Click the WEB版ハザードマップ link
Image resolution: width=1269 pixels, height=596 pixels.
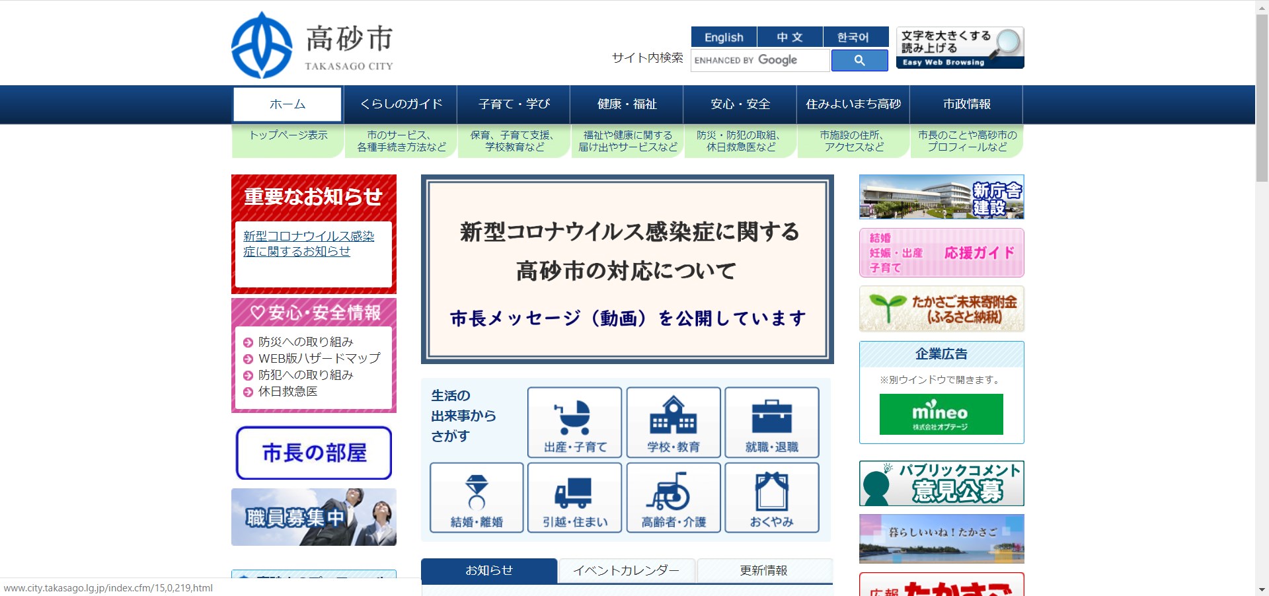319,358
